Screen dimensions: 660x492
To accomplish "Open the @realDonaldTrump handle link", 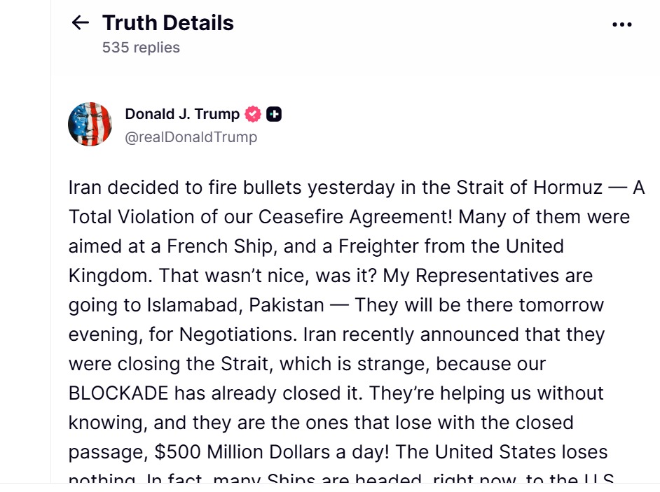I will pos(191,137).
